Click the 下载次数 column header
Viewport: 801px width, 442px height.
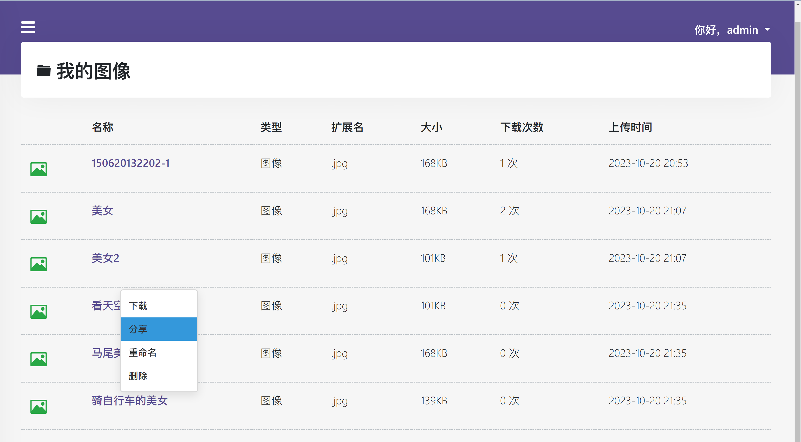coord(522,127)
